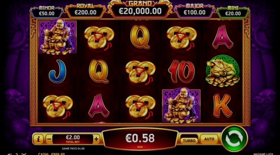Click the Major jackpot €100.00 panel

(x=195, y=11)
